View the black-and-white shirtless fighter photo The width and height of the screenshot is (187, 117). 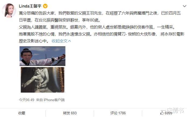click(x=42, y=80)
